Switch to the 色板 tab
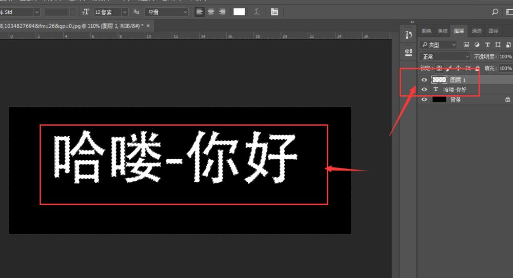Image resolution: width=513 pixels, height=278 pixels. coord(443,31)
